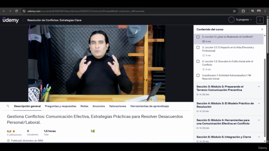Viewport: 269px width, 151px height.
Task: Open the Tu progreso dropdown
Action: 244,20
